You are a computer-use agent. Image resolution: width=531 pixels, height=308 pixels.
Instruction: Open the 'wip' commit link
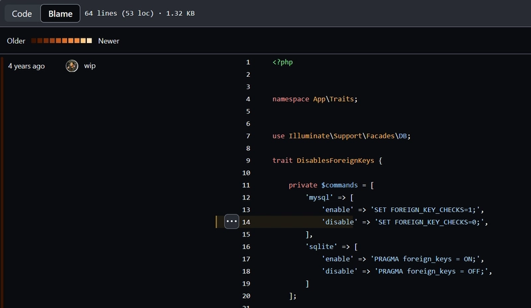pyautogui.click(x=90, y=66)
